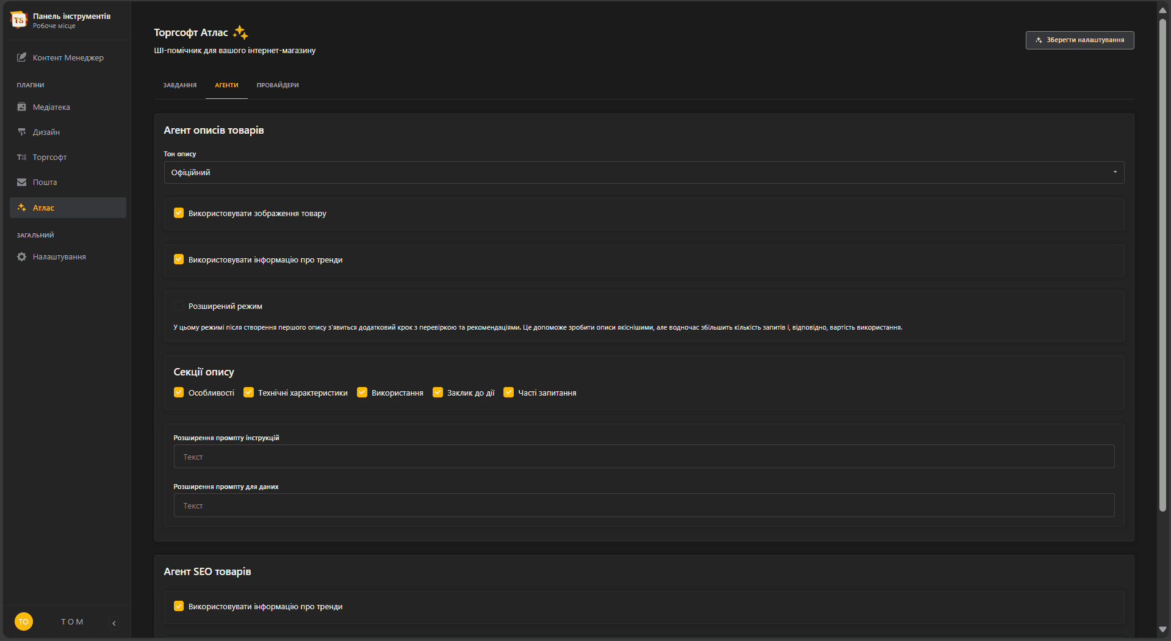
Task: Enable the Розширений режим checkbox
Action: click(x=179, y=306)
